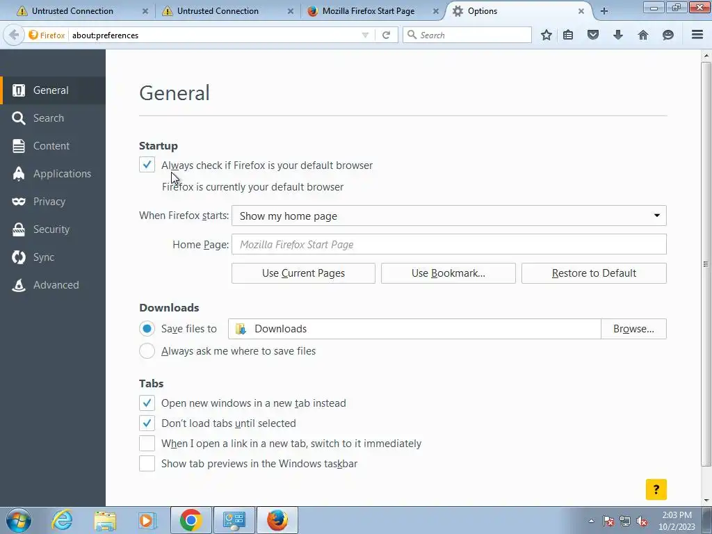This screenshot has width=712, height=534.
Task: Open the Search preferences section
Action: (x=53, y=118)
